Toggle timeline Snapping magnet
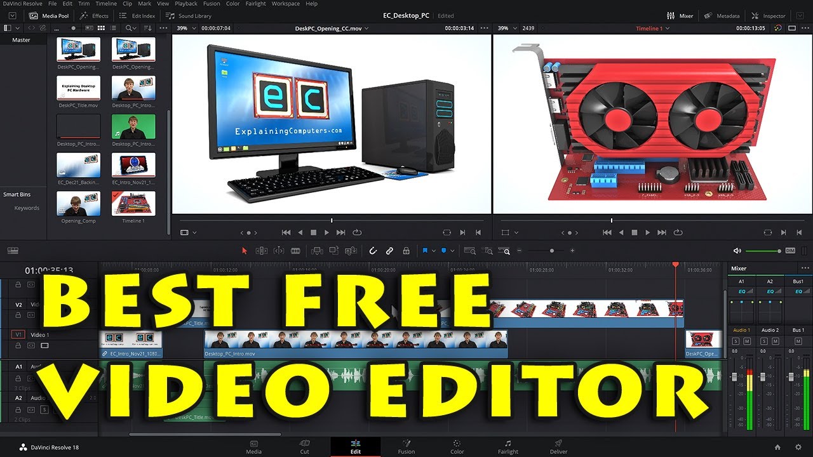Image resolution: width=813 pixels, height=457 pixels. click(x=373, y=251)
